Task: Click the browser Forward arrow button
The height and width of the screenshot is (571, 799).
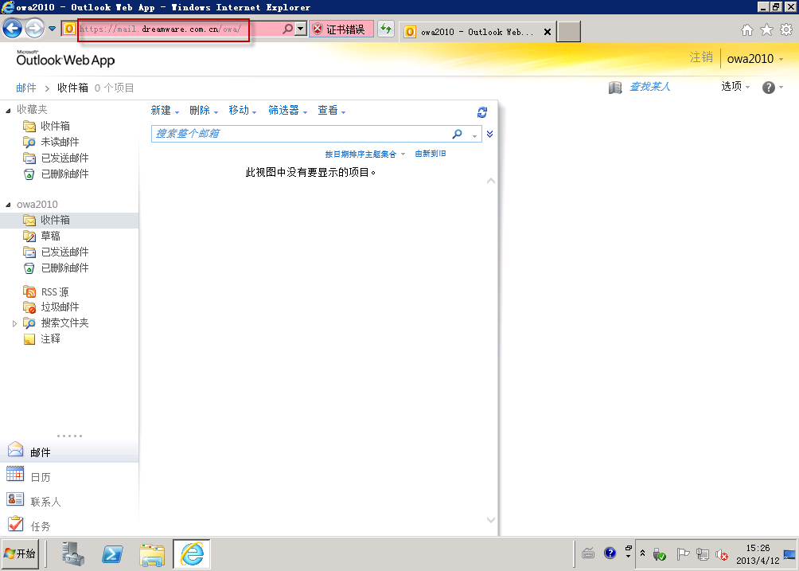Action: [35, 29]
